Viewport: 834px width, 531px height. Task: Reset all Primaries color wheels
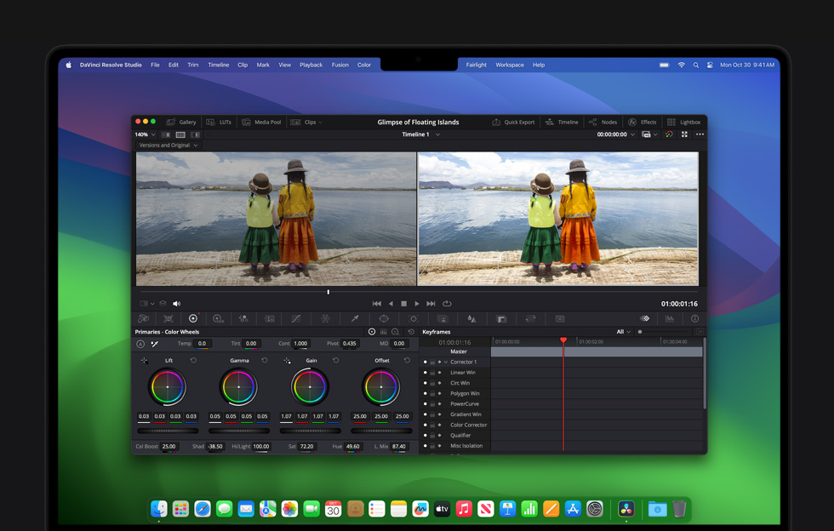point(410,332)
